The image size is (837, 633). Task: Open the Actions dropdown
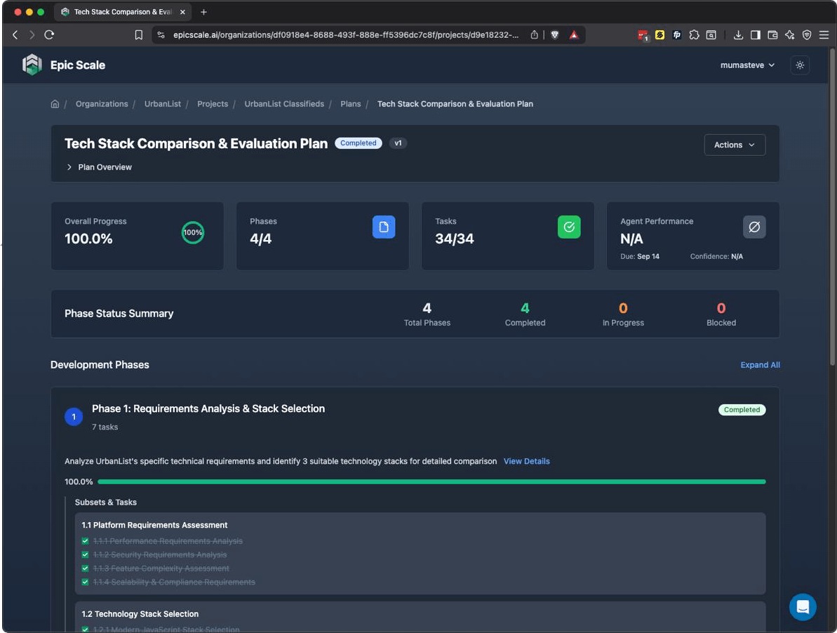click(735, 145)
